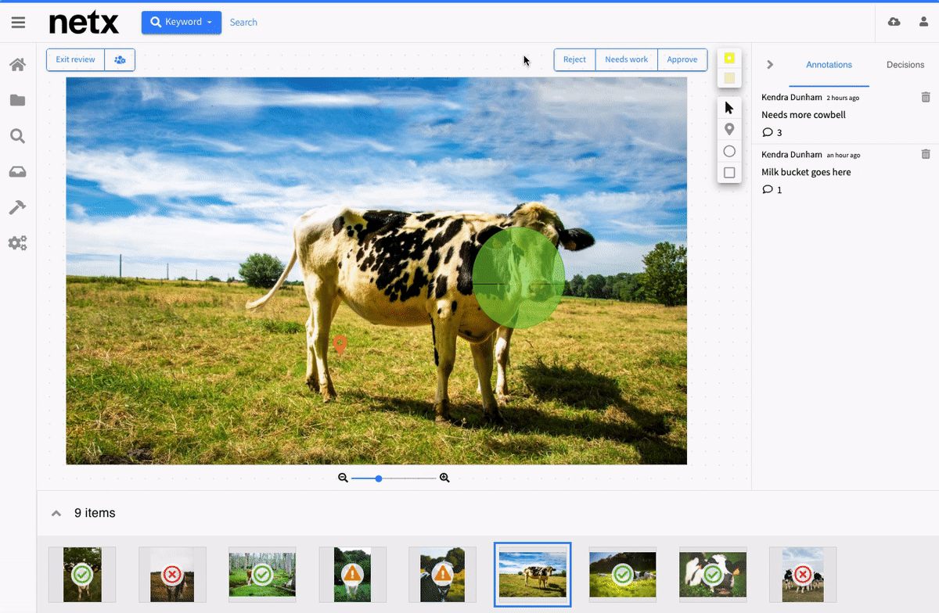
Task: Choose the arrow pointer tool
Action: [729, 108]
